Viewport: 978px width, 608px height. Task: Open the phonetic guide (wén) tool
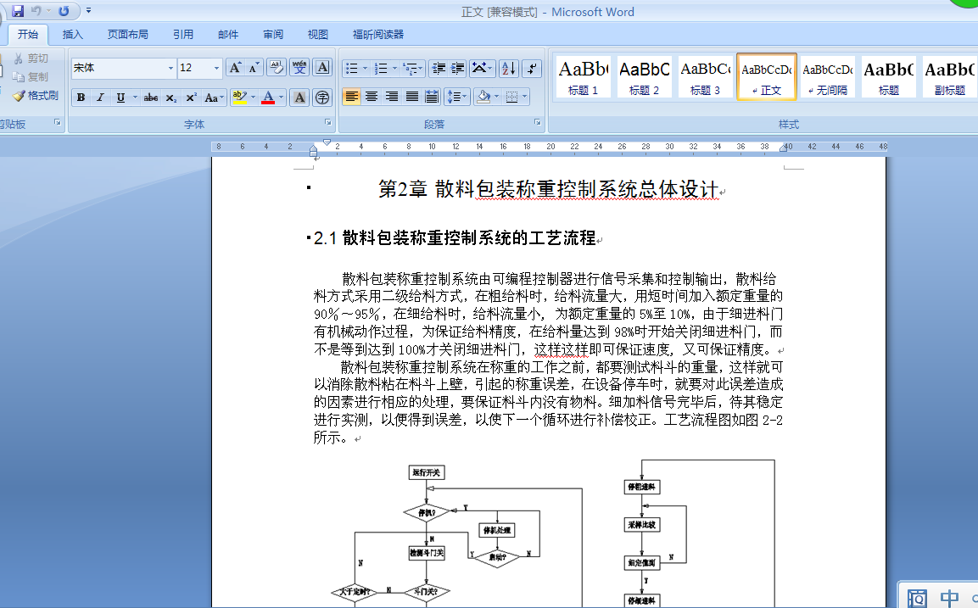click(x=299, y=67)
